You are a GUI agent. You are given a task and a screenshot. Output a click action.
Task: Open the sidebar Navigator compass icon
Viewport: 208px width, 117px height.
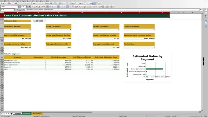(x=206, y=23)
